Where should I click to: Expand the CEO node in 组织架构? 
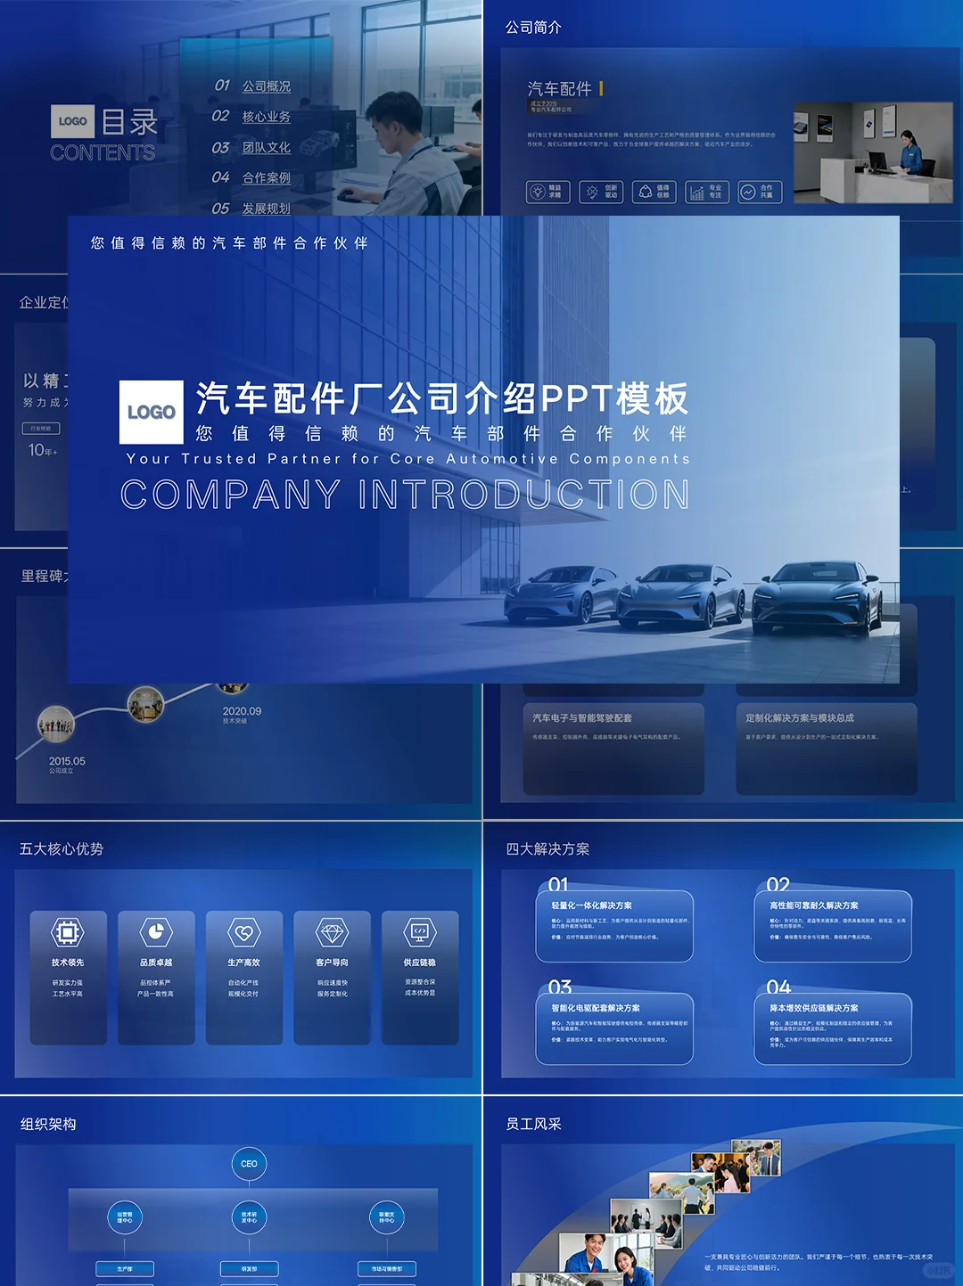pyautogui.click(x=250, y=1163)
